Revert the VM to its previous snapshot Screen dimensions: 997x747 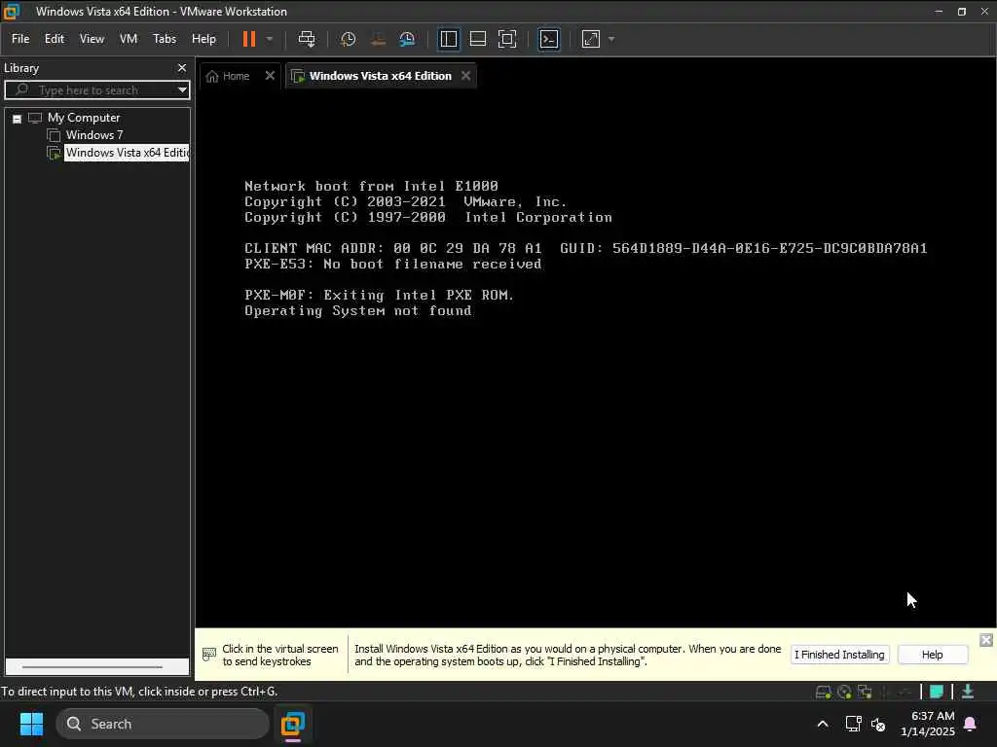point(378,39)
